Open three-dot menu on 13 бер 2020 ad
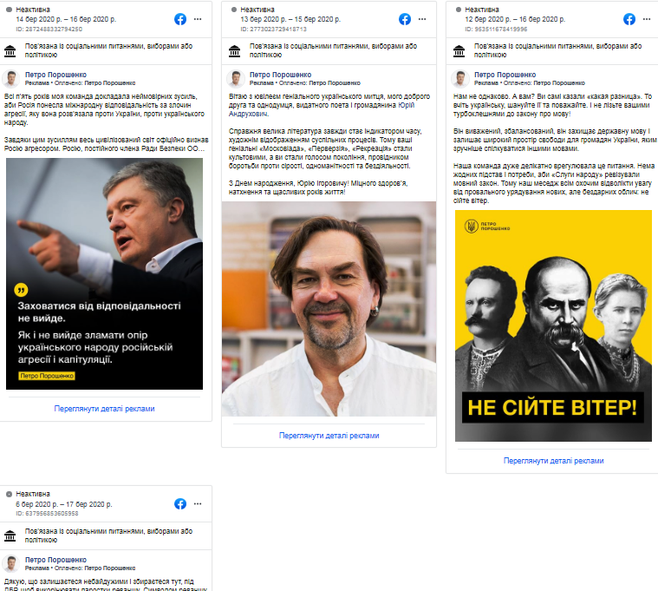Screen dimensions: 658x591 pos(422,19)
